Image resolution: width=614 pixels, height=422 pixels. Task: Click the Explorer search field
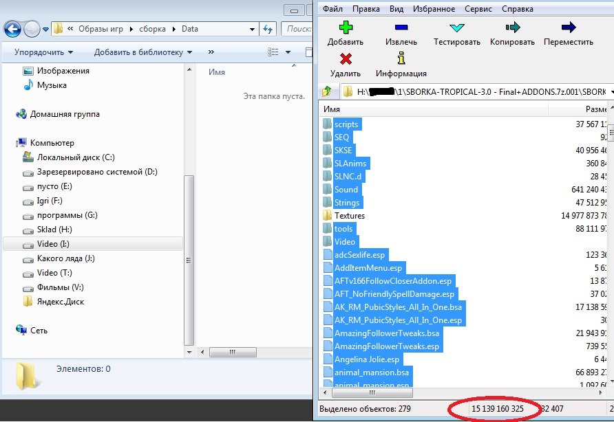click(x=296, y=29)
